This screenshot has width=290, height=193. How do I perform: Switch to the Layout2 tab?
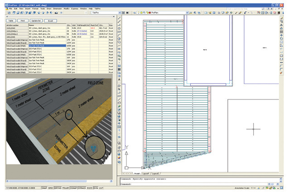tap(155, 174)
